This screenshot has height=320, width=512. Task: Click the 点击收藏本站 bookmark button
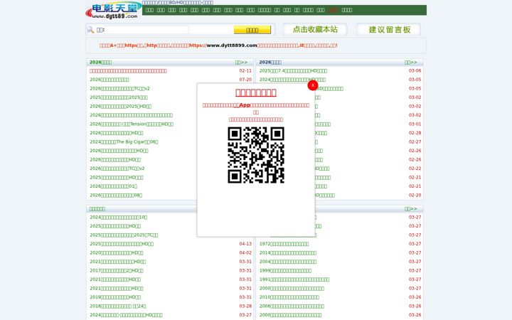point(315,29)
